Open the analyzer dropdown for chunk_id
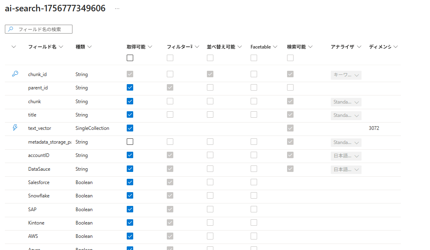Image resolution: width=430 pixels, height=250 pixels. click(346, 75)
